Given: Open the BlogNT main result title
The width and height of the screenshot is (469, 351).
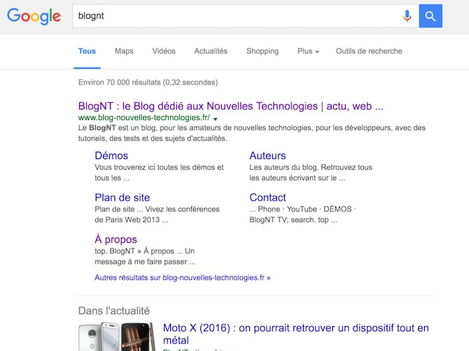Looking at the screenshot, I should (x=230, y=106).
